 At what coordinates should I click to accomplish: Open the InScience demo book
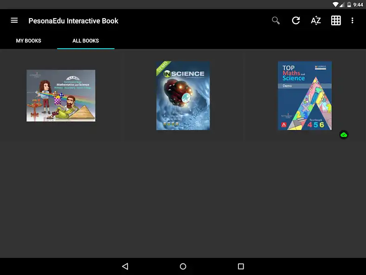click(x=183, y=96)
